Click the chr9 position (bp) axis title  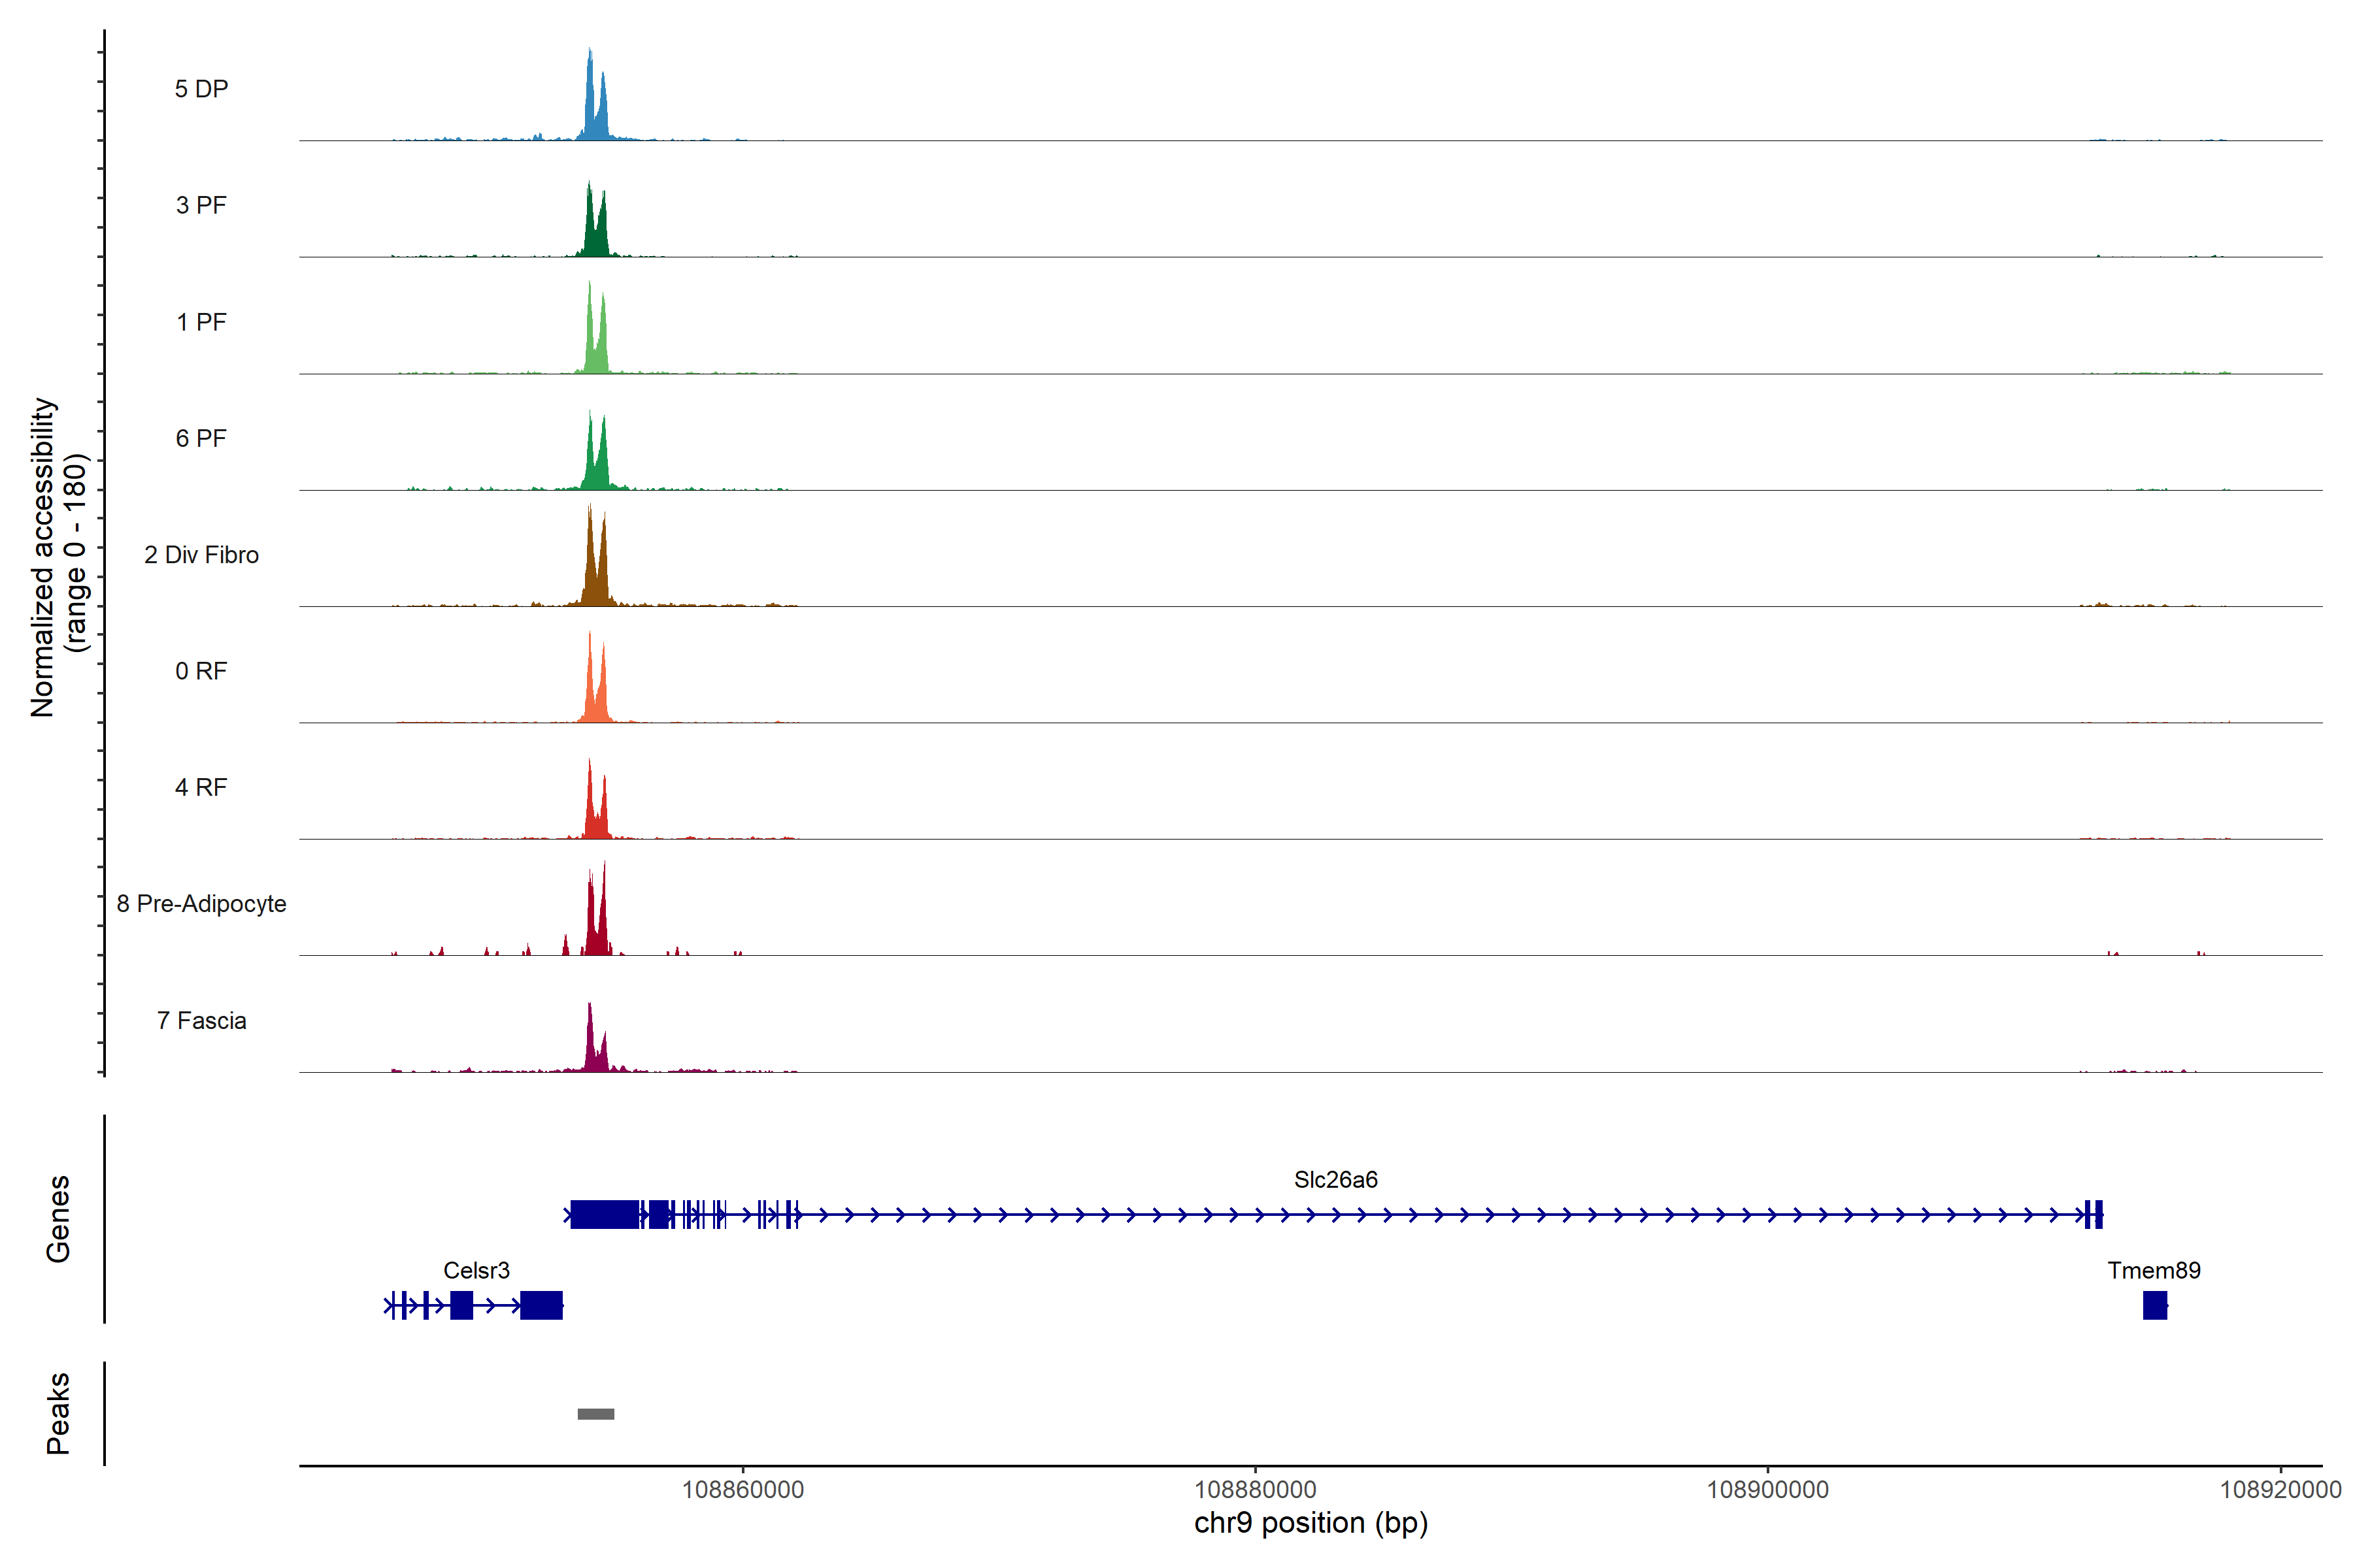(x=1310, y=1523)
